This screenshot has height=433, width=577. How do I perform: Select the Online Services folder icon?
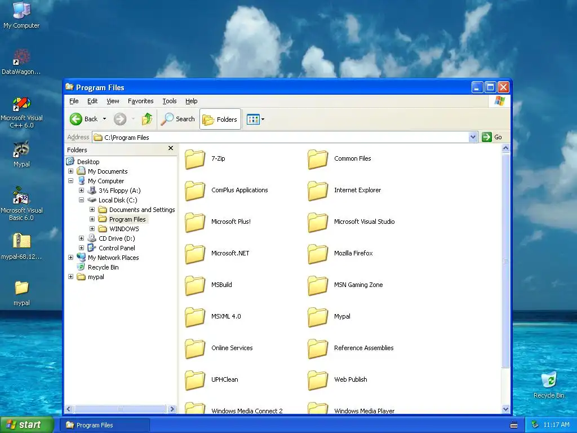(194, 348)
